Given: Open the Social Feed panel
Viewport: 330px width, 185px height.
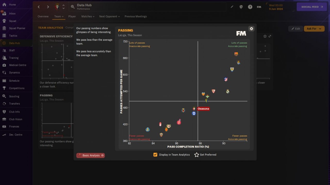Looking at the screenshot, I should (312, 7).
